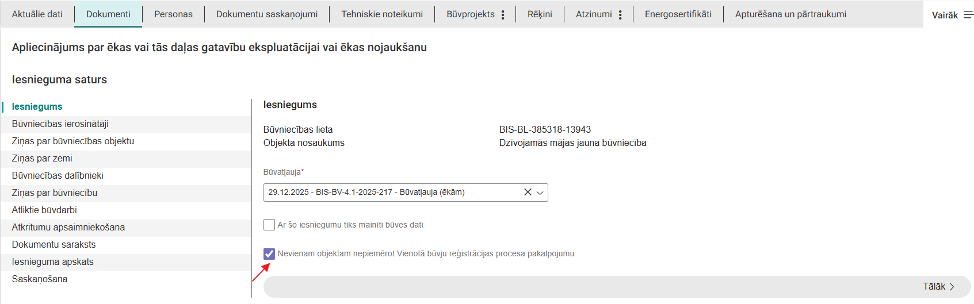This screenshot has width=974, height=304.
Task: Expand the Vairāk tabs menu
Action: coord(945,15)
